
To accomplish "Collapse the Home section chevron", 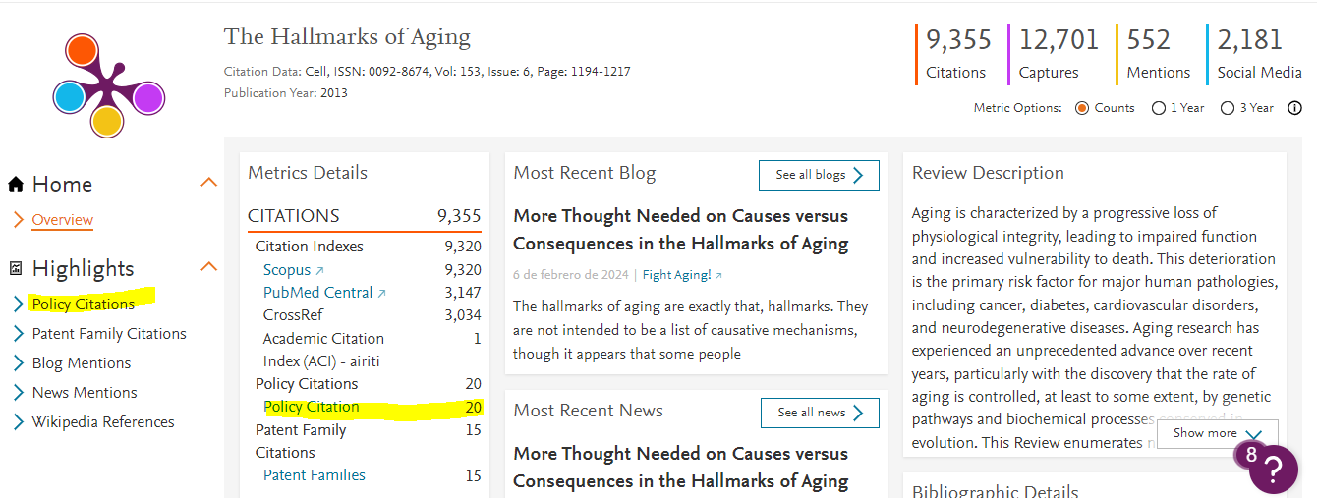I will coord(208,183).
